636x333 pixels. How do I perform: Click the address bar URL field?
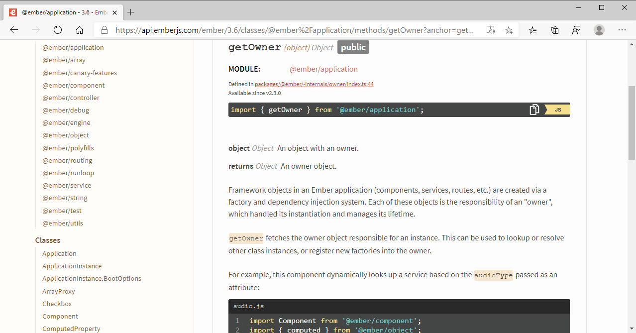pyautogui.click(x=295, y=30)
